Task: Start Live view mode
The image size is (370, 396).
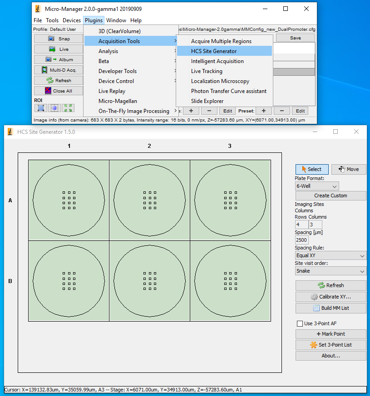Action: pos(59,49)
